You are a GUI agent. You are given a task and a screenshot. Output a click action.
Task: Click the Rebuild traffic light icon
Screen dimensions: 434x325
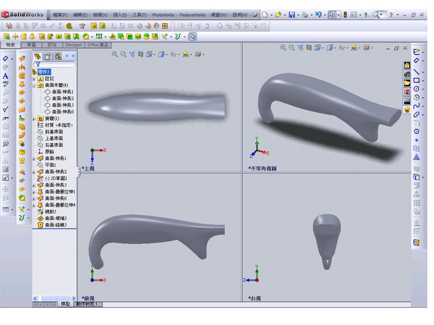345,14
